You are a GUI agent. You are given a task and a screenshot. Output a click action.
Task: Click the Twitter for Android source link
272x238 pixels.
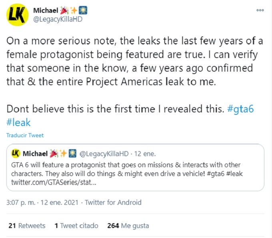113,202
